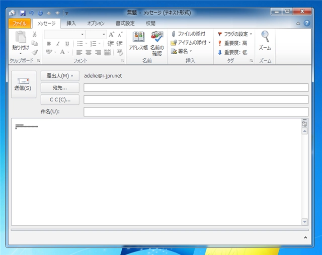Click the message body vertical scrollbar
This screenshot has width=322, height=255.
tap(304, 176)
